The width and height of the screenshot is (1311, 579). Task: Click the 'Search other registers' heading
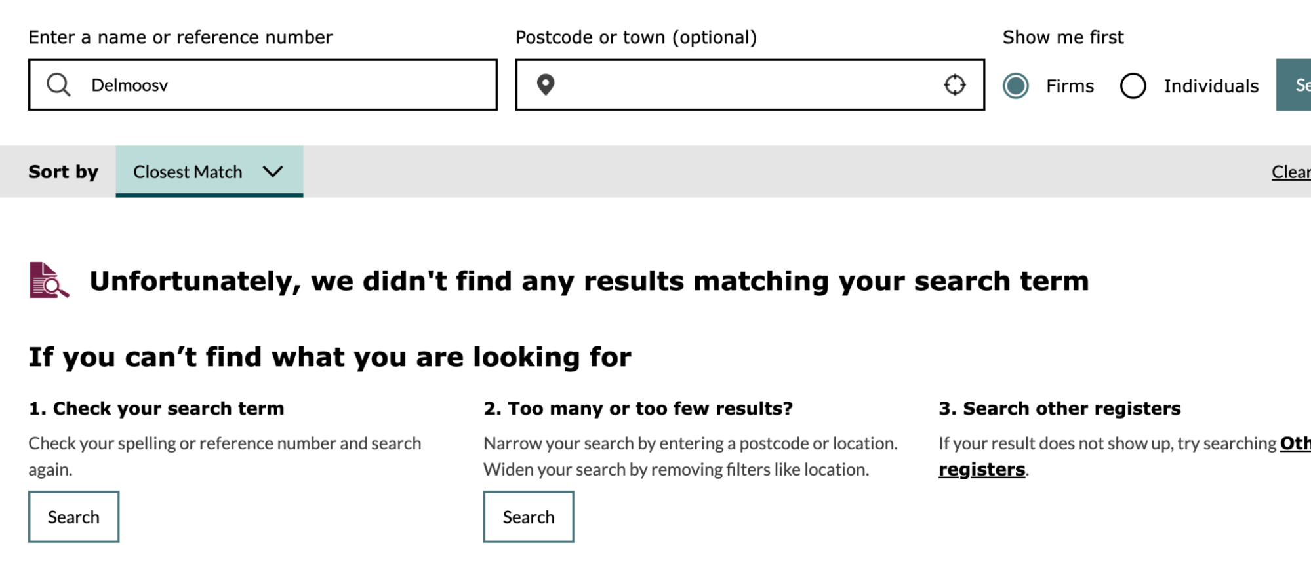[1060, 408]
